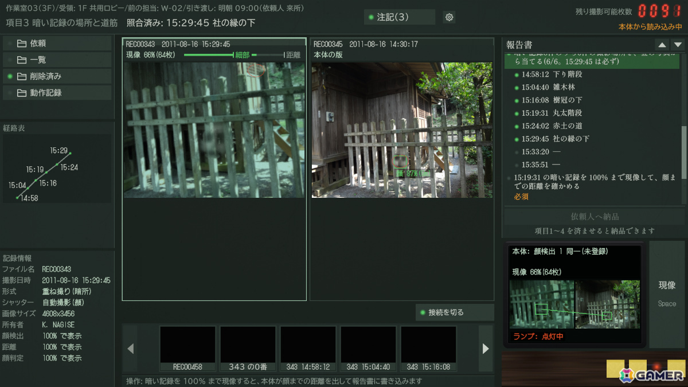Screen dimensions: 688x387
Task: Click the 15:29 point on the route map
Action: [x=70, y=153]
